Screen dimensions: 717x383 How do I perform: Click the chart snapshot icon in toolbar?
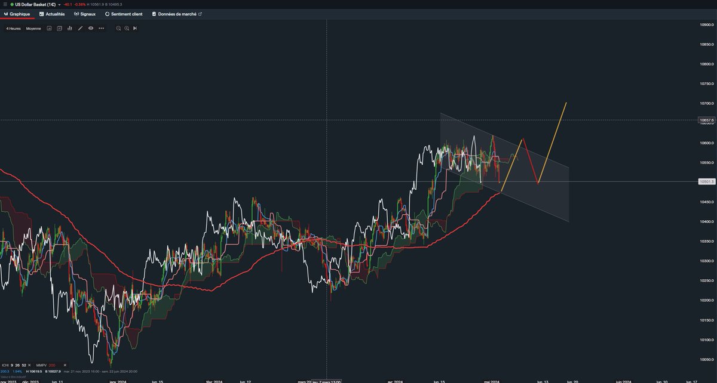click(50, 28)
